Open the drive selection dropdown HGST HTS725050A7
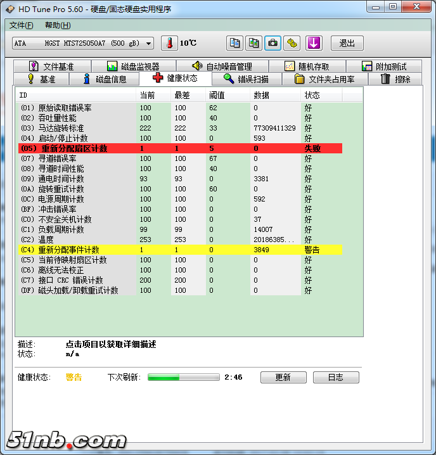This screenshot has width=436, height=455. point(83,43)
